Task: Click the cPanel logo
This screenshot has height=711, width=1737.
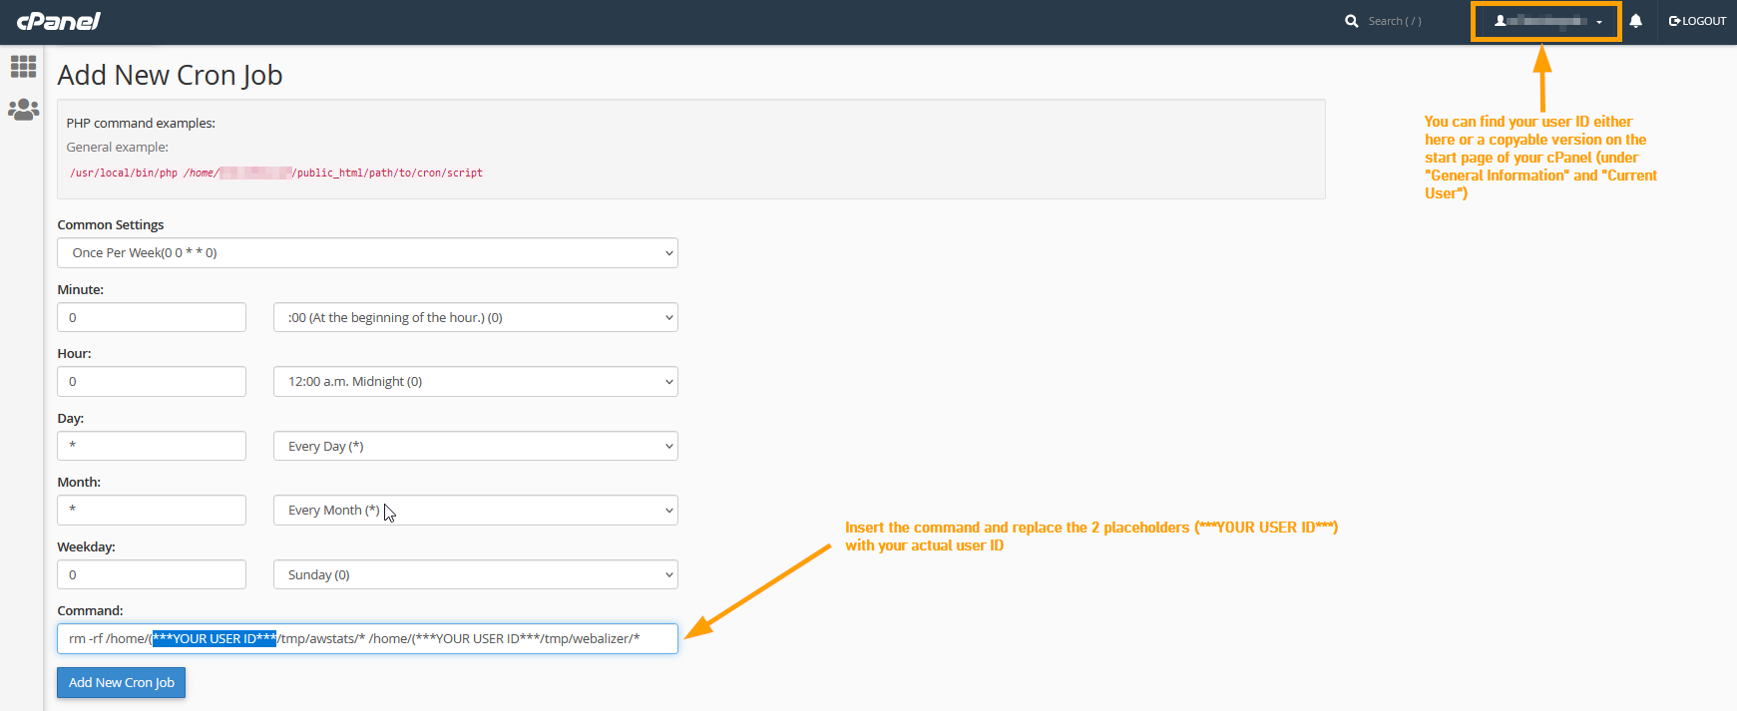Action: click(x=59, y=21)
